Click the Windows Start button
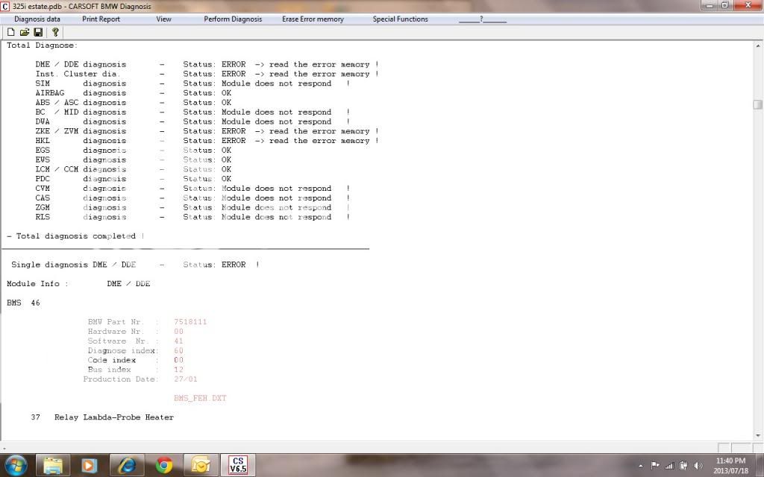The height and width of the screenshot is (477, 764). point(15,465)
